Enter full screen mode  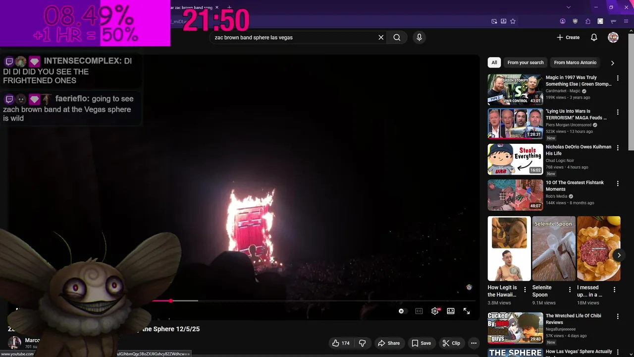tap(467, 311)
